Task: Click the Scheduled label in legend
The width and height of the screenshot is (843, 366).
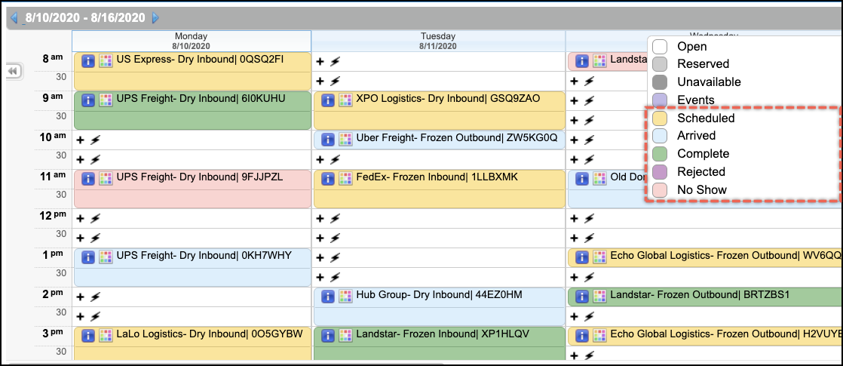Action: (x=706, y=118)
